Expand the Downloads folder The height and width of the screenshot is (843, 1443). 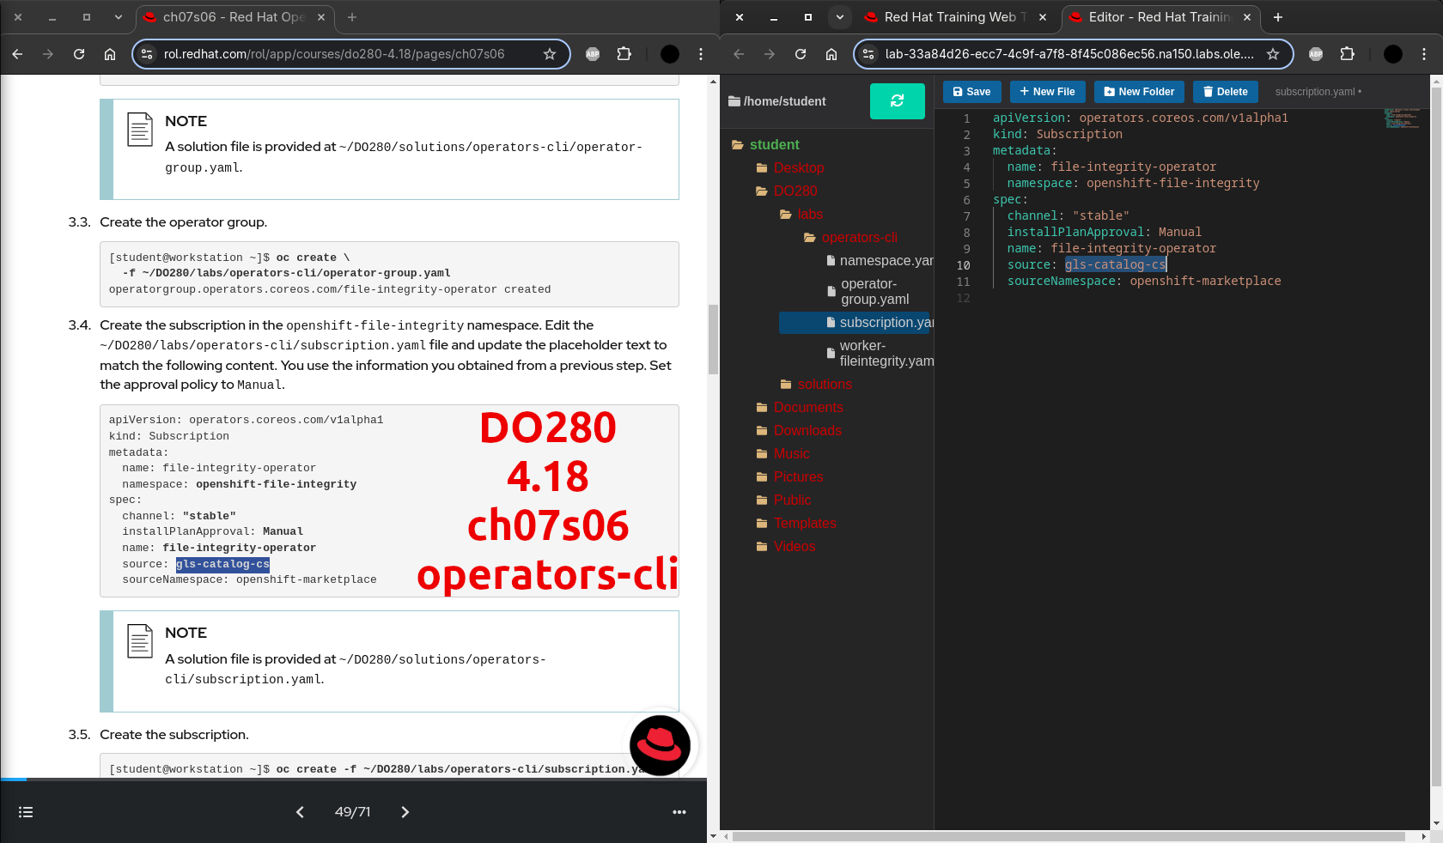(799, 431)
